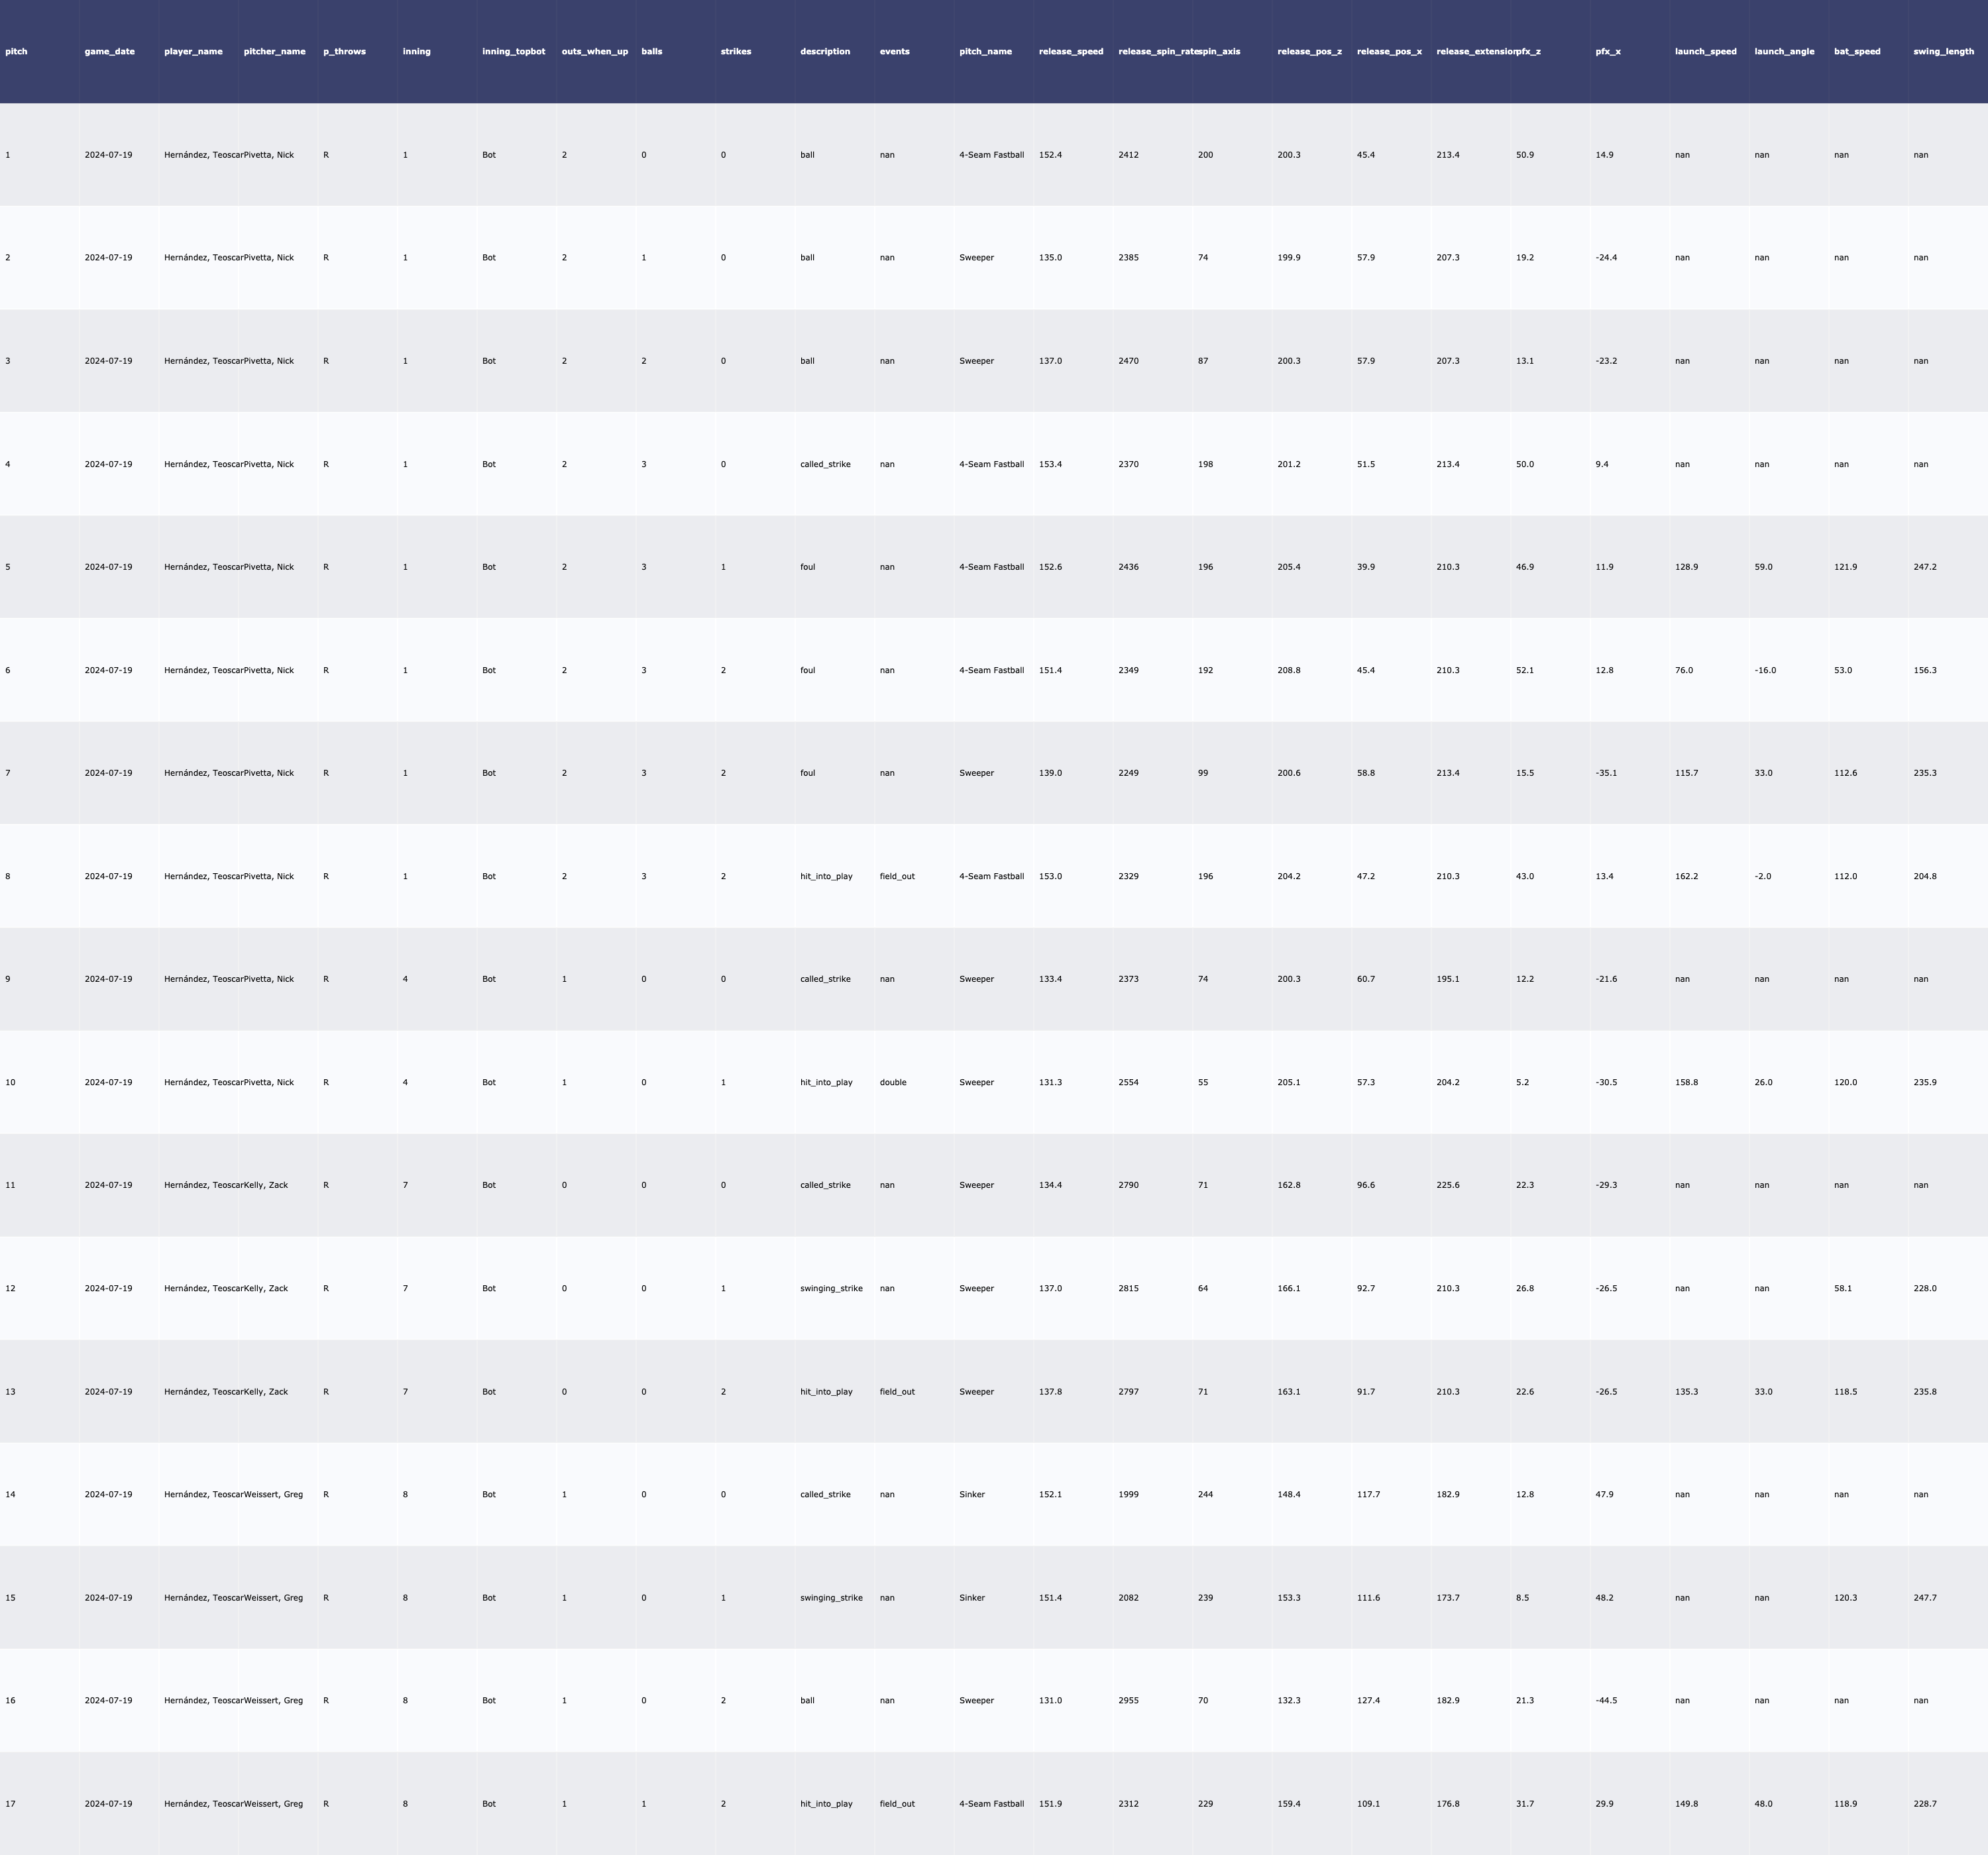Select the launch_speed column header
The height and width of the screenshot is (1855, 1988).
tap(1705, 51)
